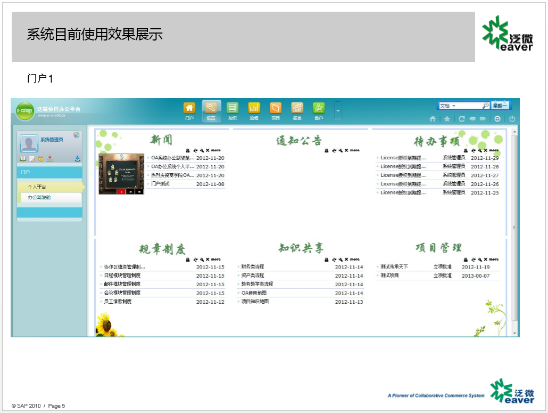Click the magnifier search icon
Image resolution: width=548 pixels, height=413 pixels.
[x=485, y=106]
